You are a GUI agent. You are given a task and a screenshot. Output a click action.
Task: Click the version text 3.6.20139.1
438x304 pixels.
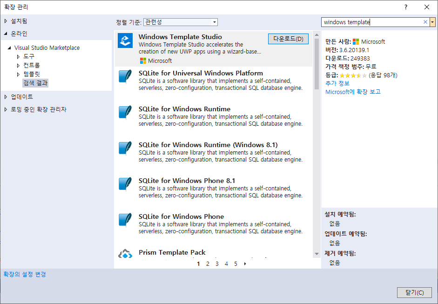[354, 50]
